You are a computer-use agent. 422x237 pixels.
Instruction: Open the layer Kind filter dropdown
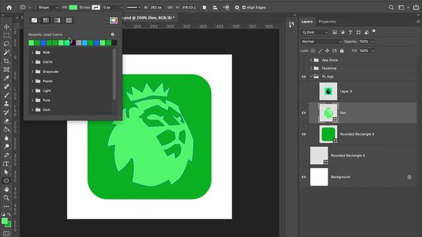tap(315, 32)
